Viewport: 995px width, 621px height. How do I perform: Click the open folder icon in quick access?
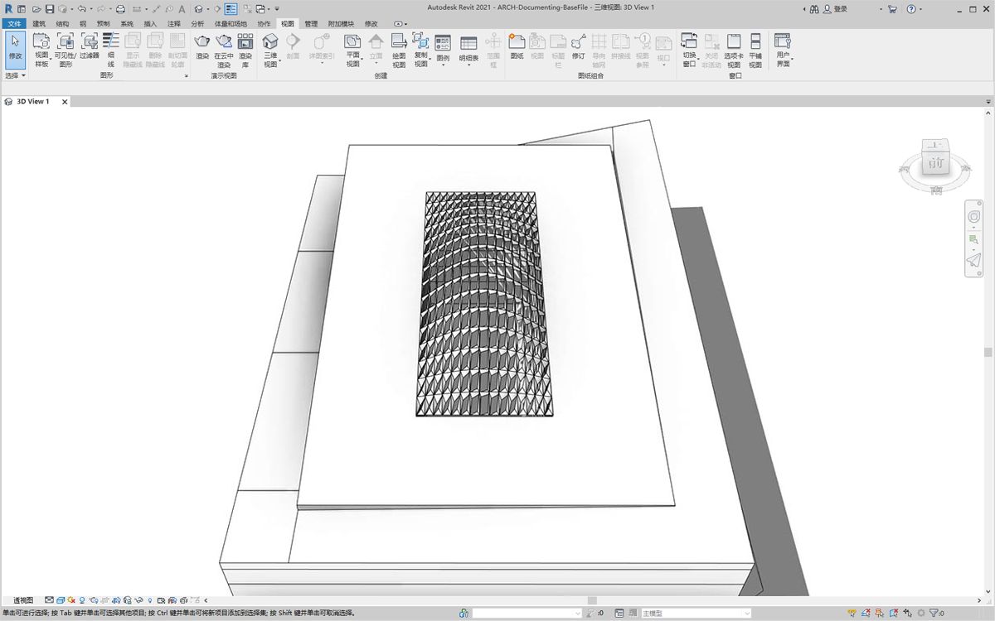[x=36, y=9]
